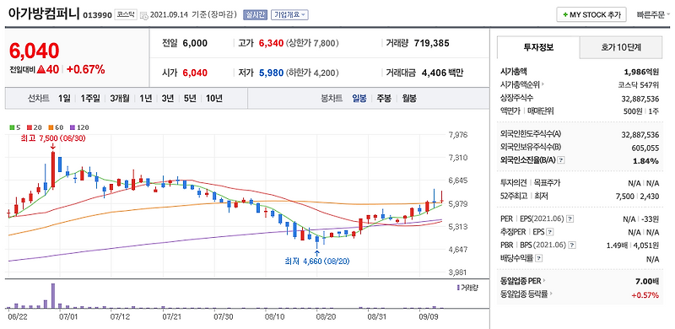Select the 월봉 candlestick chart
The width and height of the screenshot is (675, 329).
(409, 99)
